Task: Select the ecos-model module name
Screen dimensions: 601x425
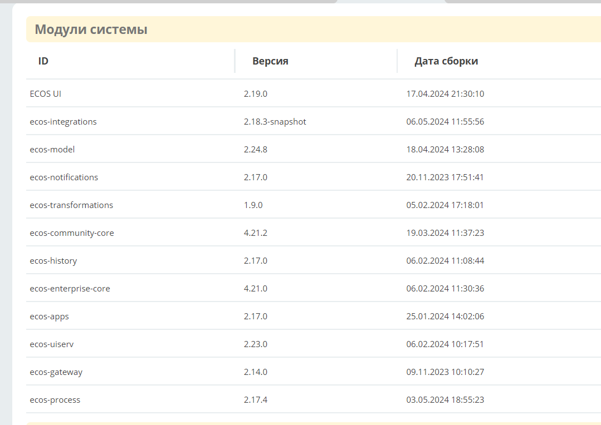Action: [52, 149]
